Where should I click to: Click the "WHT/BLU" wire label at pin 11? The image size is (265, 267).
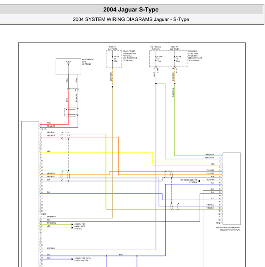tap(51, 248)
